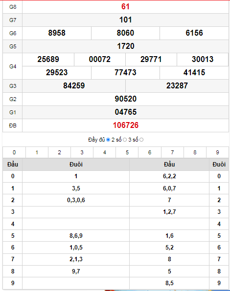
Task: Open digit filter tab 7
Action: pyautogui.click(x=172, y=152)
